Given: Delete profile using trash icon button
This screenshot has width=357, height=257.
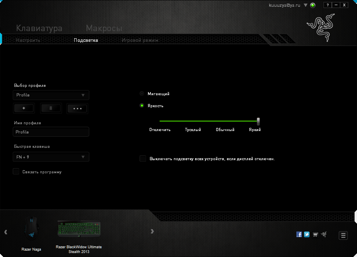Looking at the screenshot, I should pos(51,108).
